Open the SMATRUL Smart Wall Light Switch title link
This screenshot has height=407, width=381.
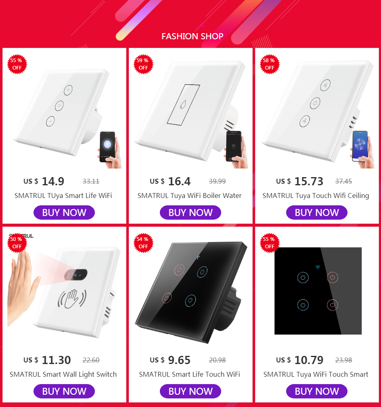(63, 375)
